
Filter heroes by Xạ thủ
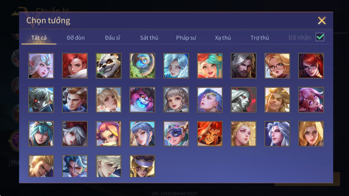pos(223,38)
